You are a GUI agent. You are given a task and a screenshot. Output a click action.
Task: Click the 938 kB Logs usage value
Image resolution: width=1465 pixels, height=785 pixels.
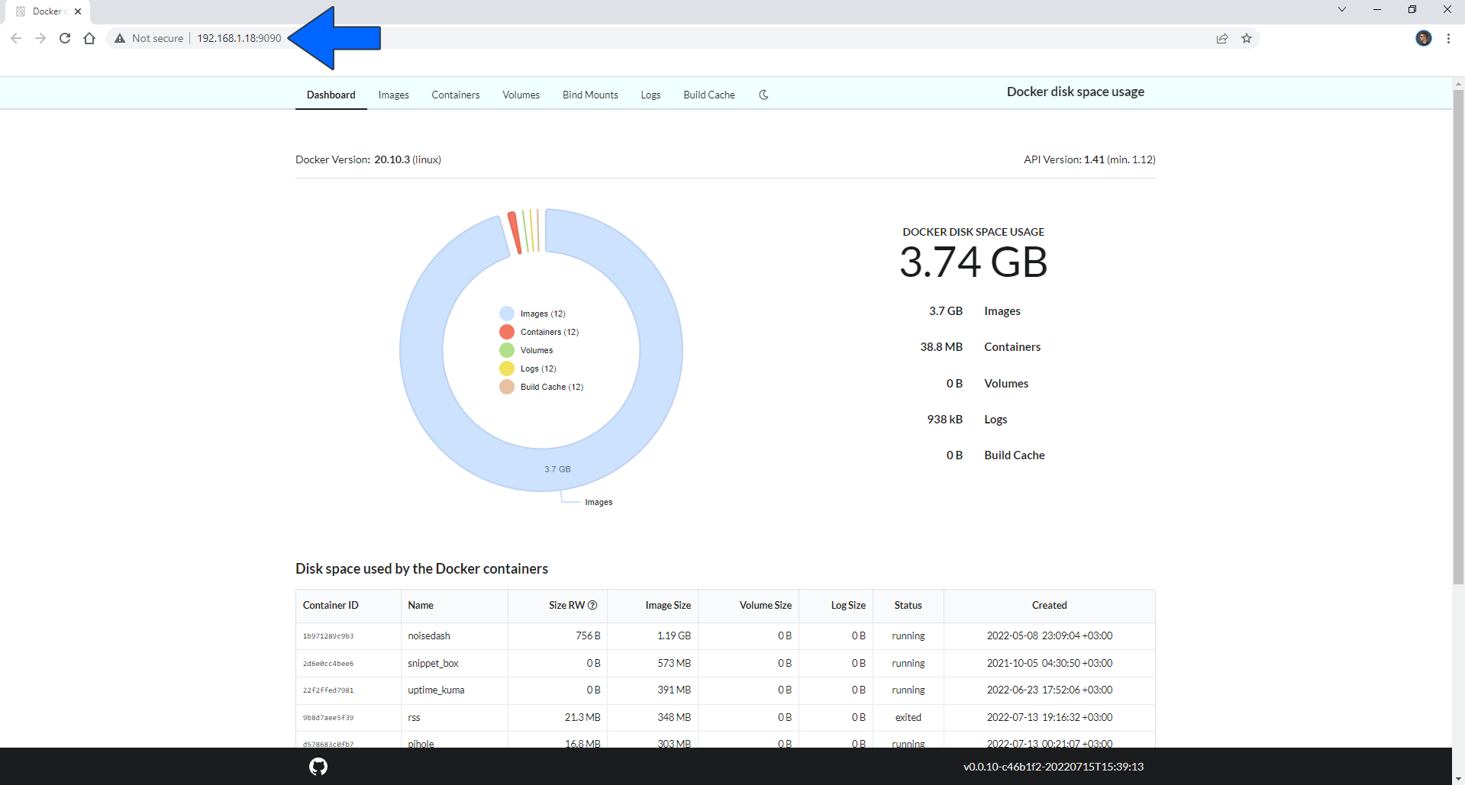(945, 420)
